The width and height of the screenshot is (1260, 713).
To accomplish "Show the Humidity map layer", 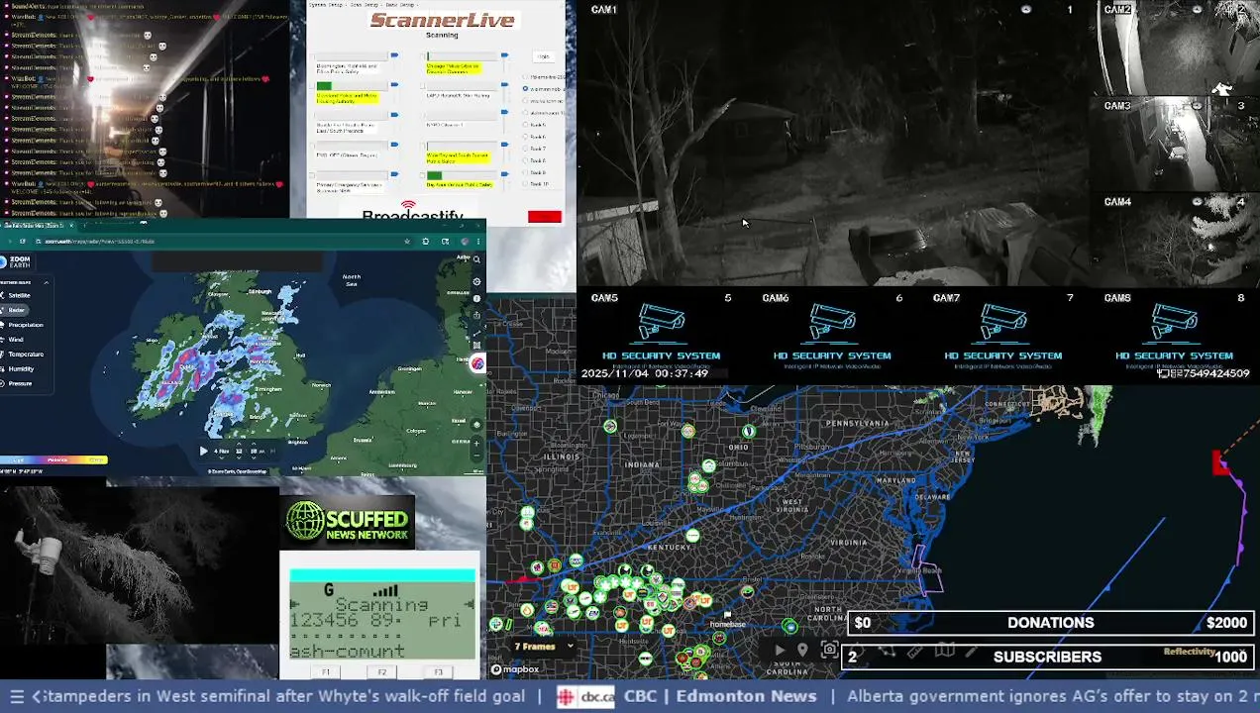I will pyautogui.click(x=19, y=368).
